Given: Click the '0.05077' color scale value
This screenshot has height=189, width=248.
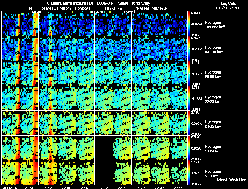Looking at the screenshot, I should pos(197,124).
